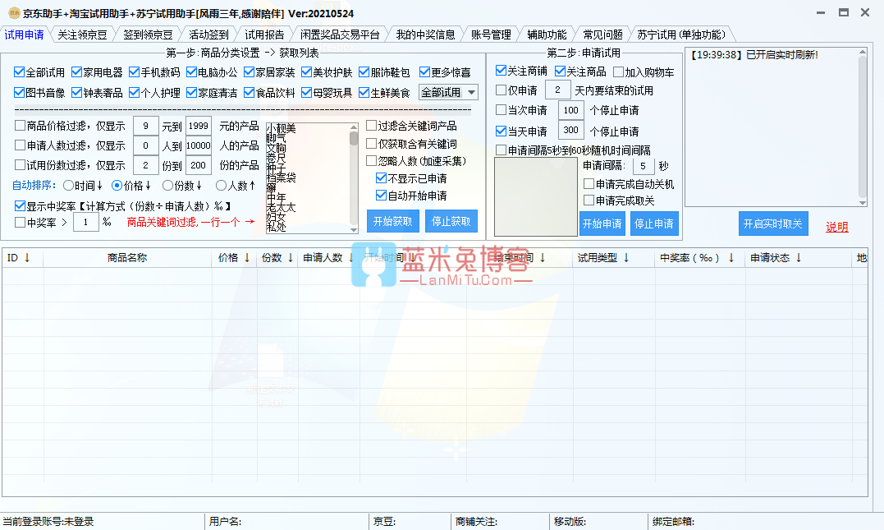Toggle the 美妆护肤 checkbox
884x530 pixels.
tap(307, 71)
